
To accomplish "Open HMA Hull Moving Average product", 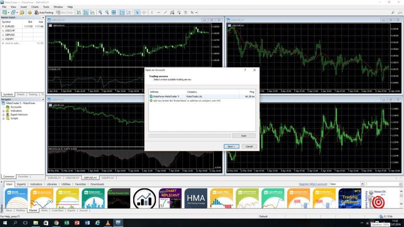I will [196, 198].
